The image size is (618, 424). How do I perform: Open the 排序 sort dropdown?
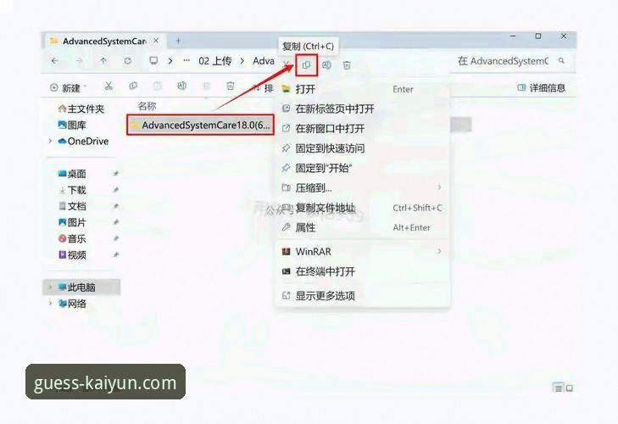[x=263, y=88]
